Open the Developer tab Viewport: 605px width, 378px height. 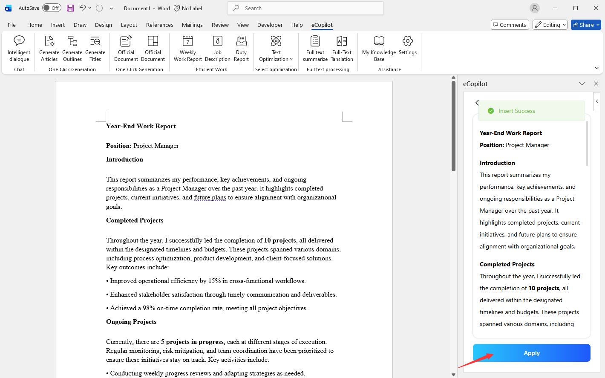click(x=270, y=25)
